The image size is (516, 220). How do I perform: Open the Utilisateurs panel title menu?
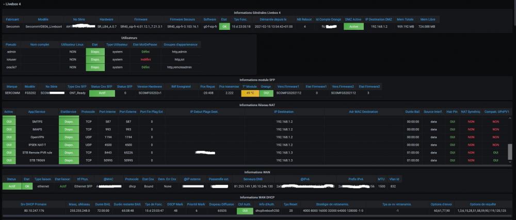click(128, 38)
